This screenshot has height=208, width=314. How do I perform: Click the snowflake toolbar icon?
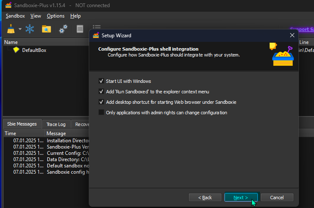(x=30, y=29)
